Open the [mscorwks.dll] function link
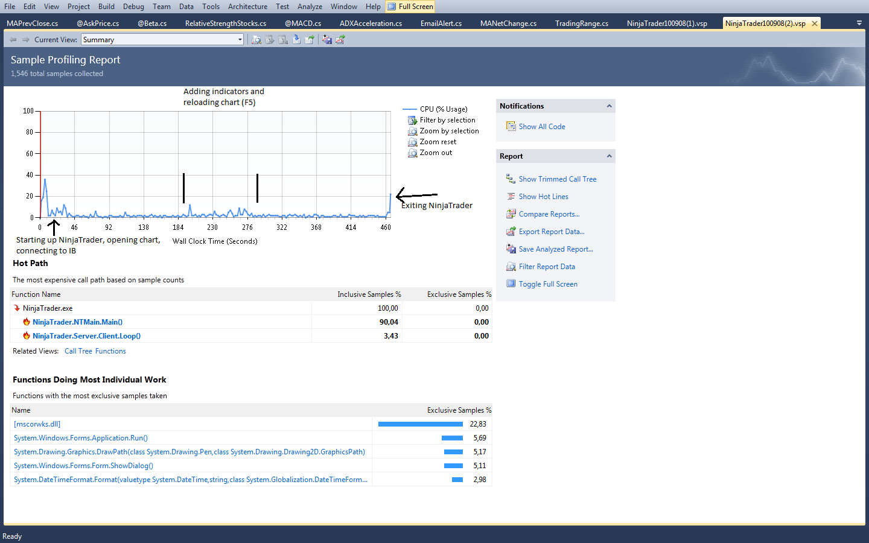This screenshot has height=543, width=869. pyautogui.click(x=37, y=424)
